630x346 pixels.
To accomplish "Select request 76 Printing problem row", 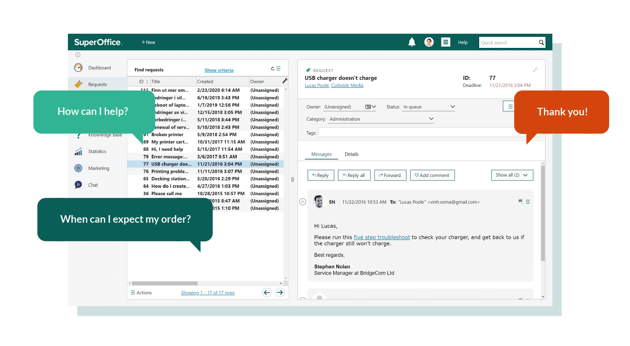I will 205,171.
